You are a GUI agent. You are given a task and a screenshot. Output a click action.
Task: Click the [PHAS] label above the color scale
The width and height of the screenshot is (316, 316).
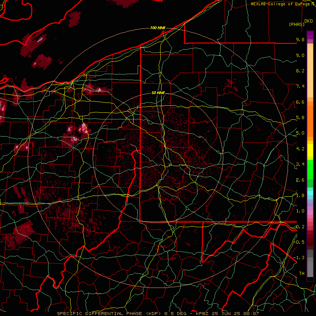click(297, 24)
